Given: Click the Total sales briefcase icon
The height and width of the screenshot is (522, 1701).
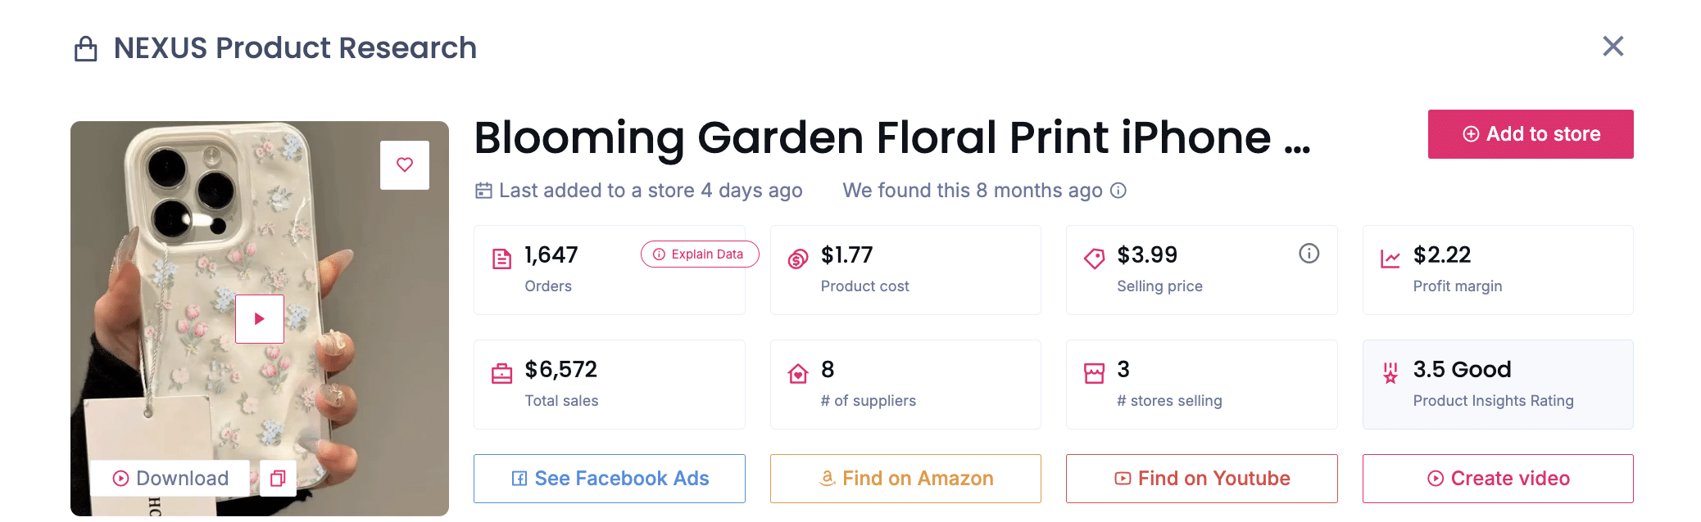Looking at the screenshot, I should pos(501,374).
